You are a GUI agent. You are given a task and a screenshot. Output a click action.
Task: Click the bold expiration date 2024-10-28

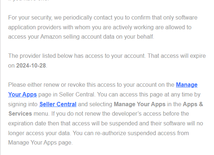[x=31, y=66]
